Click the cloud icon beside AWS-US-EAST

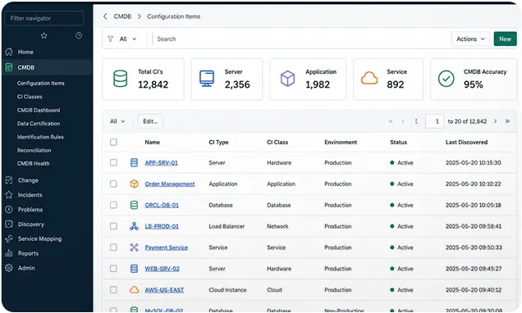(134, 290)
